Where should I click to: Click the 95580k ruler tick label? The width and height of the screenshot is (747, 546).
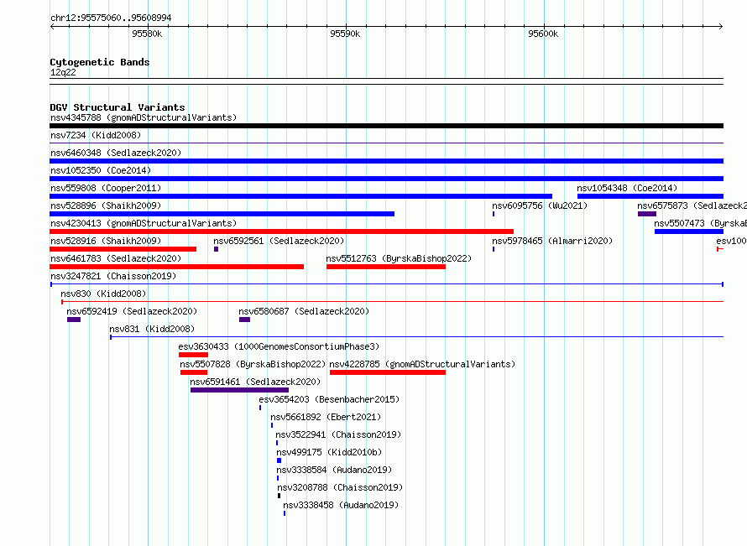pyautogui.click(x=147, y=34)
